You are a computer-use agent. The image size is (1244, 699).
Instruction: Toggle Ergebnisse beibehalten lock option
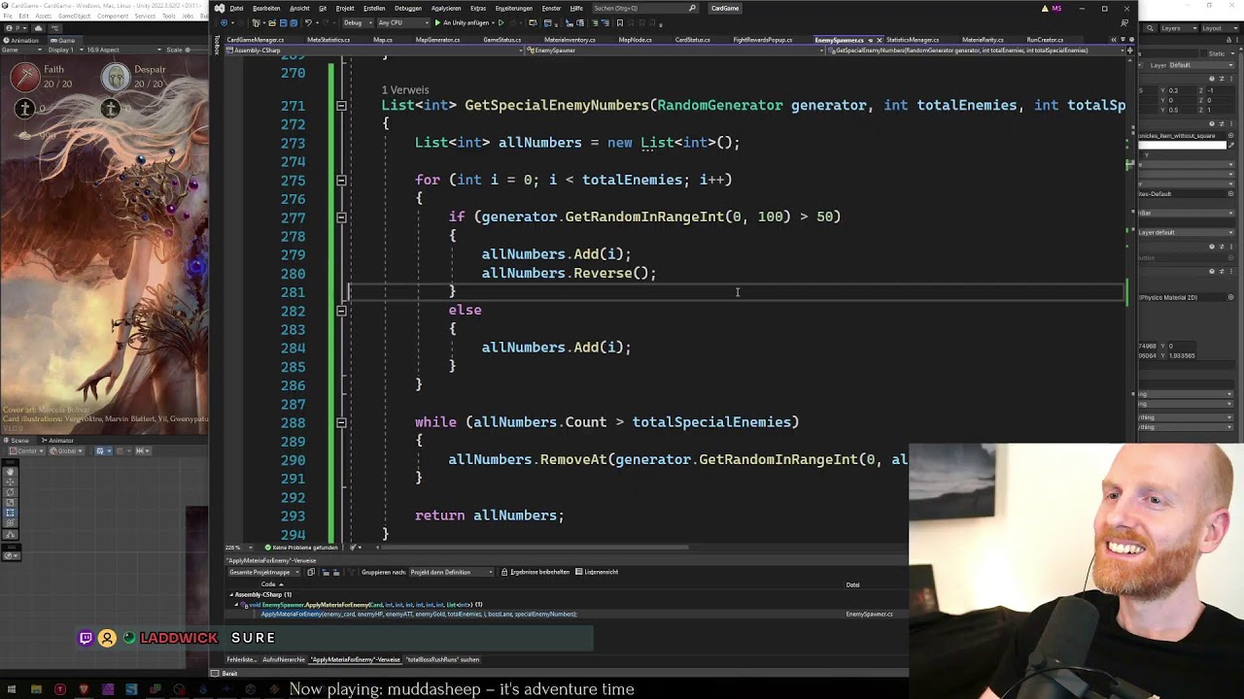504,572
